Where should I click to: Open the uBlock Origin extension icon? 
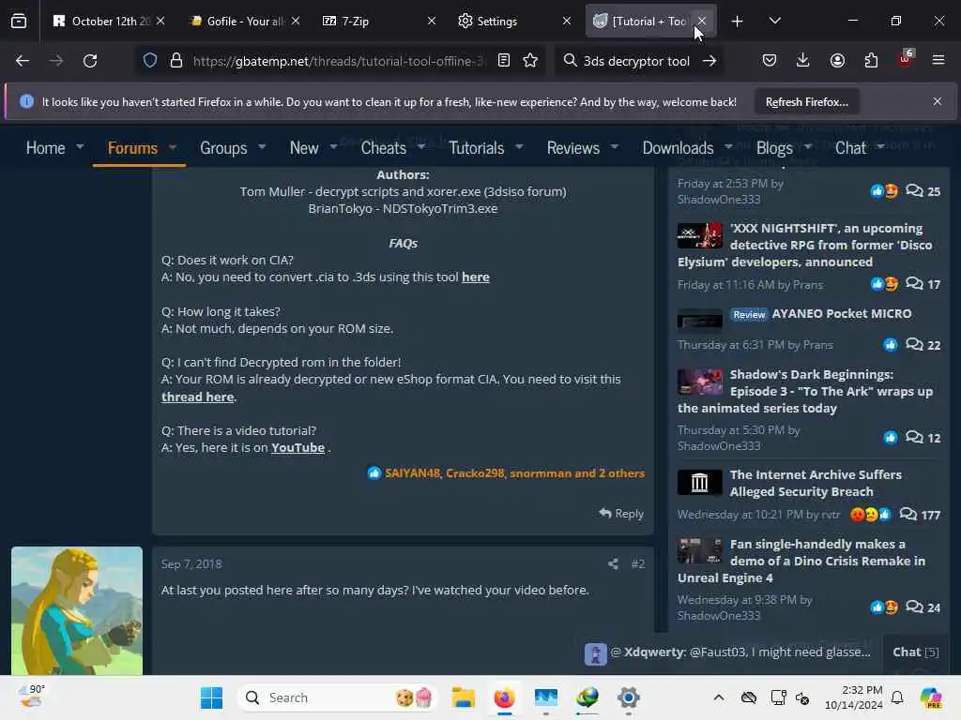[x=906, y=59]
